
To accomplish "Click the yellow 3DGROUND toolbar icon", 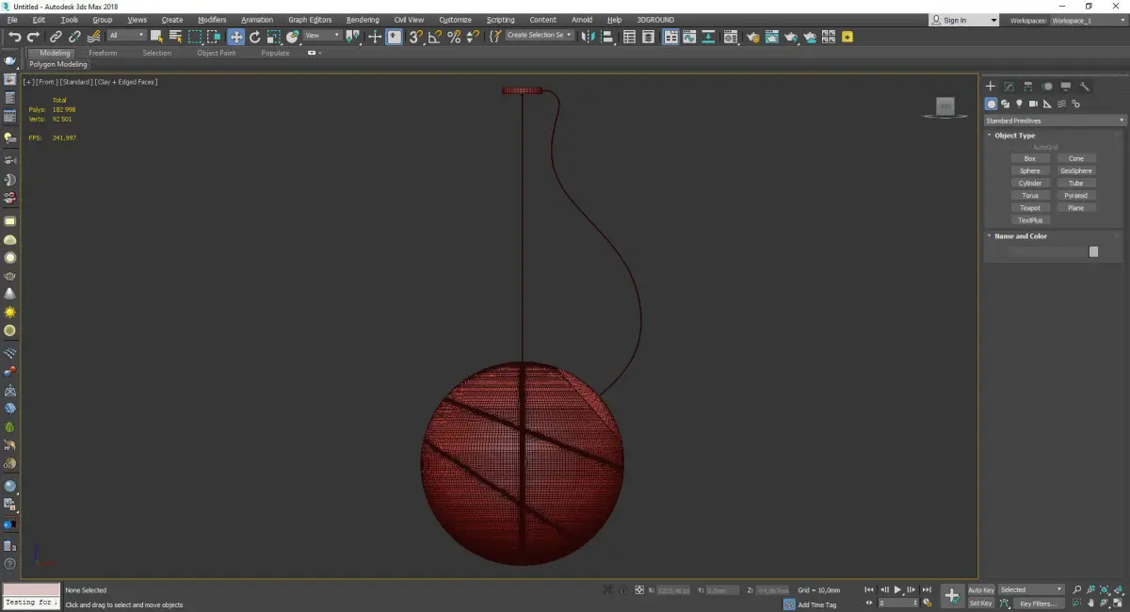I will point(847,37).
